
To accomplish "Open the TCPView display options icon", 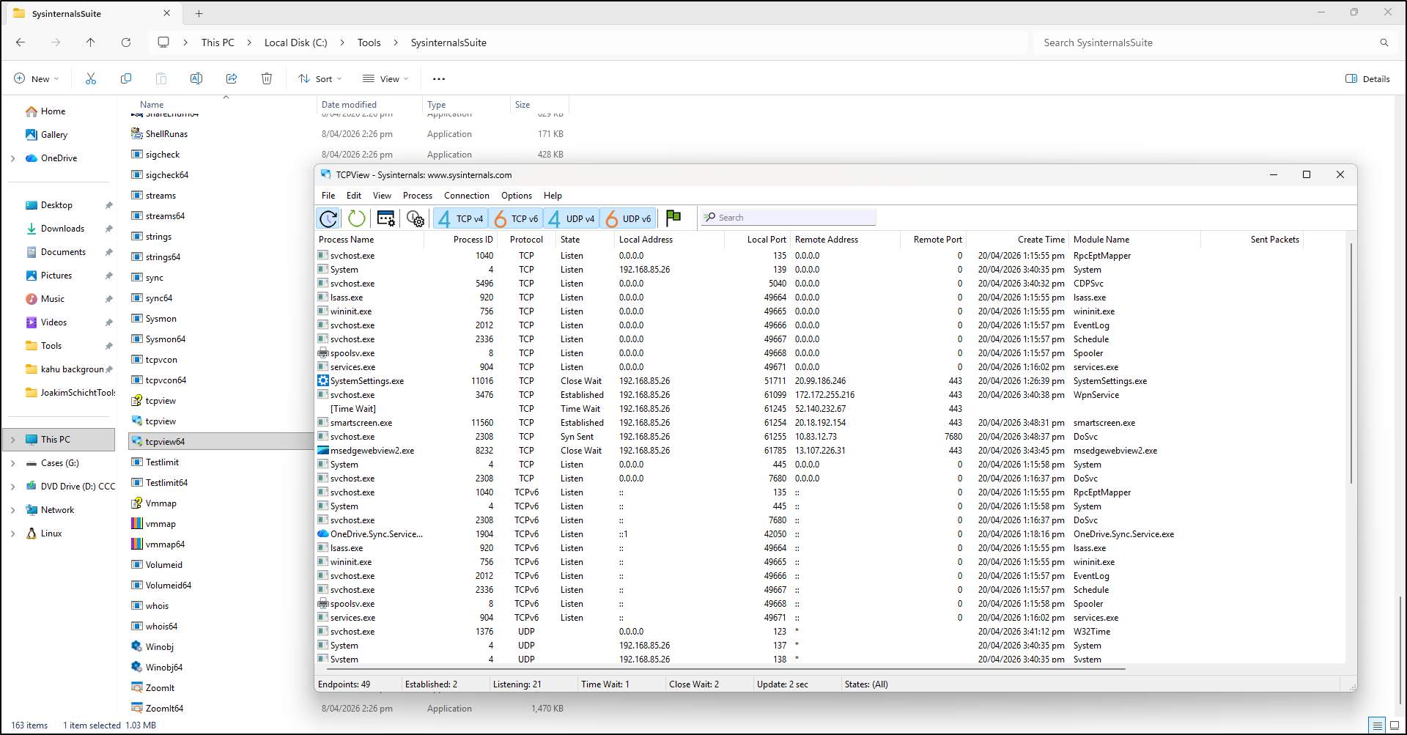I will (x=386, y=218).
